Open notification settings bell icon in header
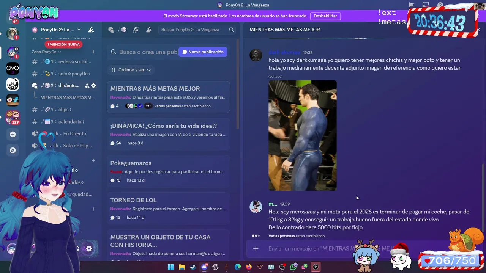486x273 pixels. tap(136, 30)
